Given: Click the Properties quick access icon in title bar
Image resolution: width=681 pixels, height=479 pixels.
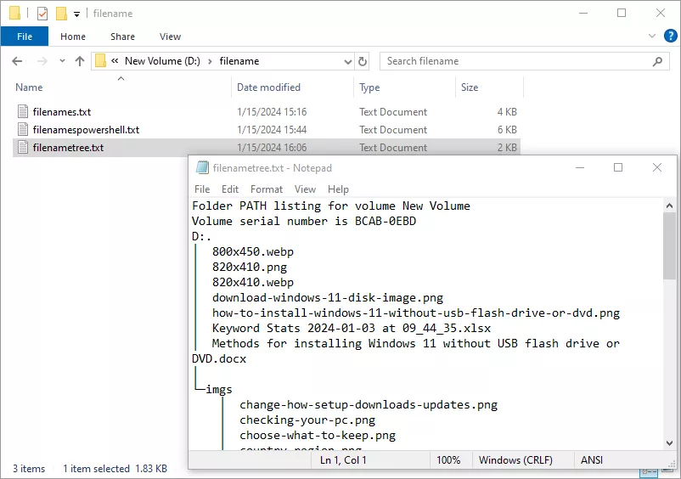Looking at the screenshot, I should point(42,14).
